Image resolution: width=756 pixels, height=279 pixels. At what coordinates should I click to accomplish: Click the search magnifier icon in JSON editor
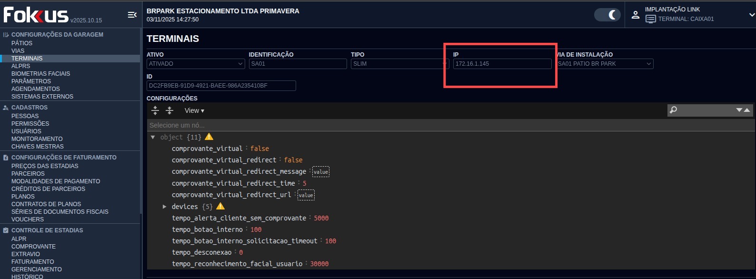673,110
